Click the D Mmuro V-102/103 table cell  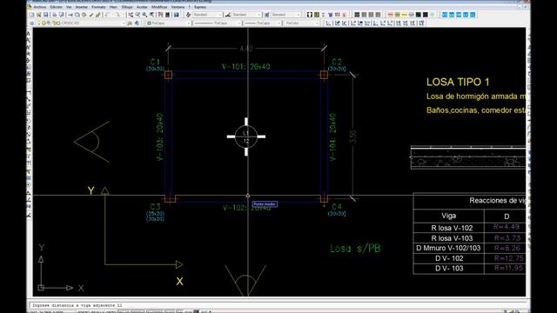(448, 248)
